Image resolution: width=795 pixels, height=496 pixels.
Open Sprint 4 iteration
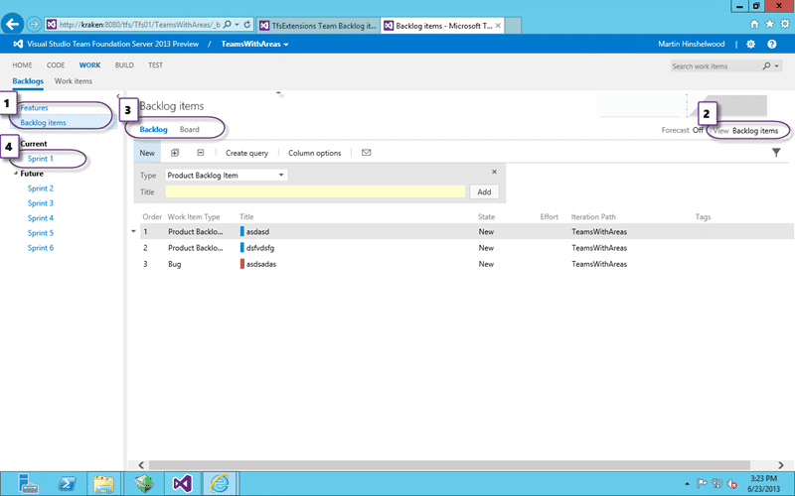41,217
